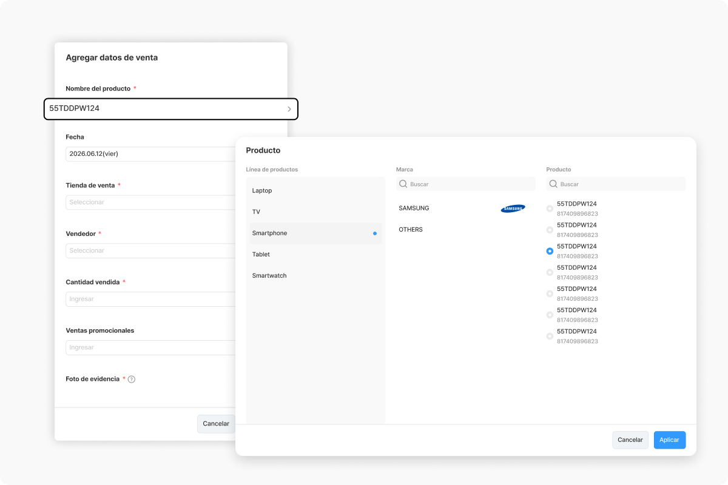
Task: Cancel the Producto picker popup
Action: [x=630, y=440]
